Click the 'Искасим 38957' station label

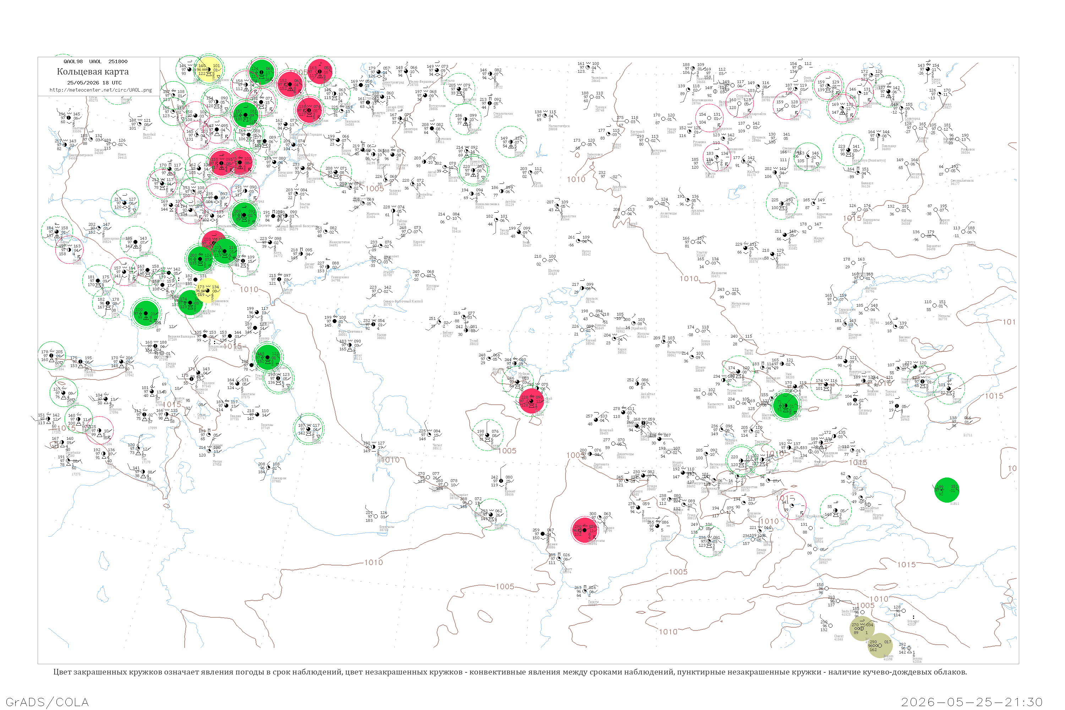(825, 561)
